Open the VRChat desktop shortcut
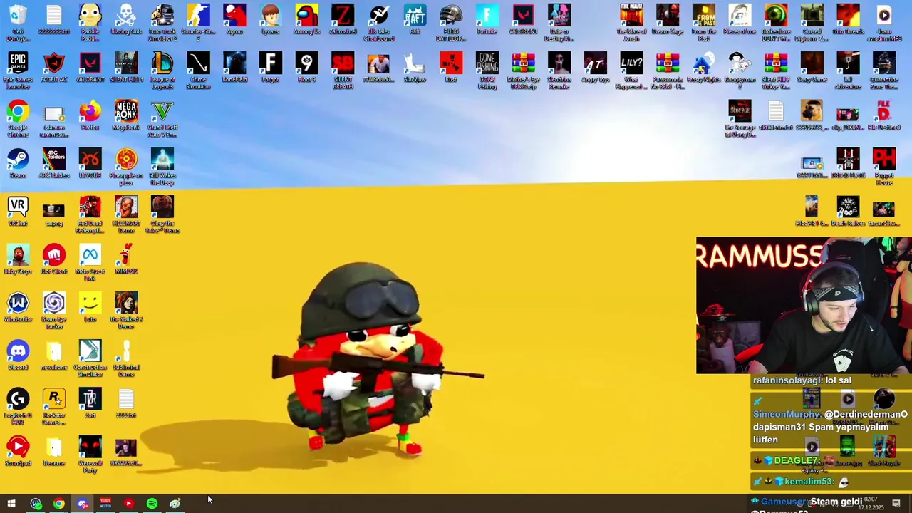 click(18, 211)
